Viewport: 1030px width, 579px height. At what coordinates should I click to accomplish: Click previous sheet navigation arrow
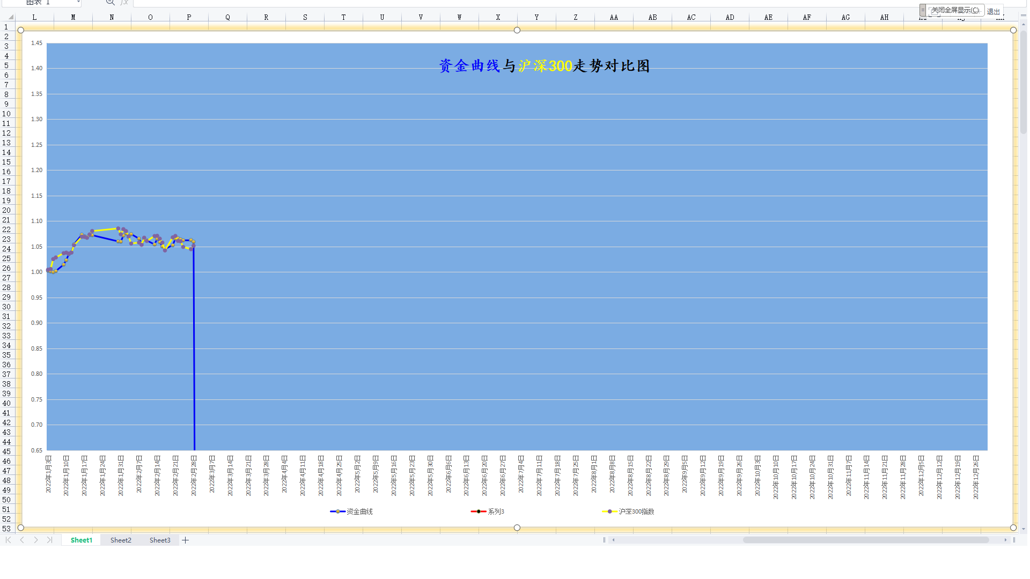pos(22,540)
